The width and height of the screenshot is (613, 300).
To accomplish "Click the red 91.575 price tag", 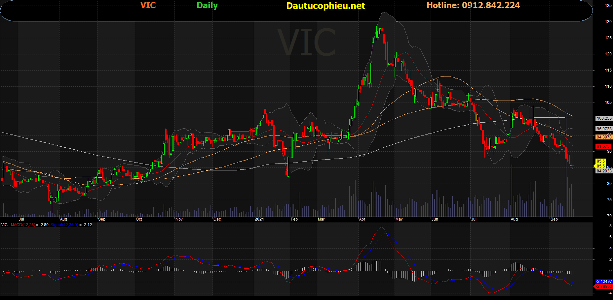I will click(x=603, y=146).
